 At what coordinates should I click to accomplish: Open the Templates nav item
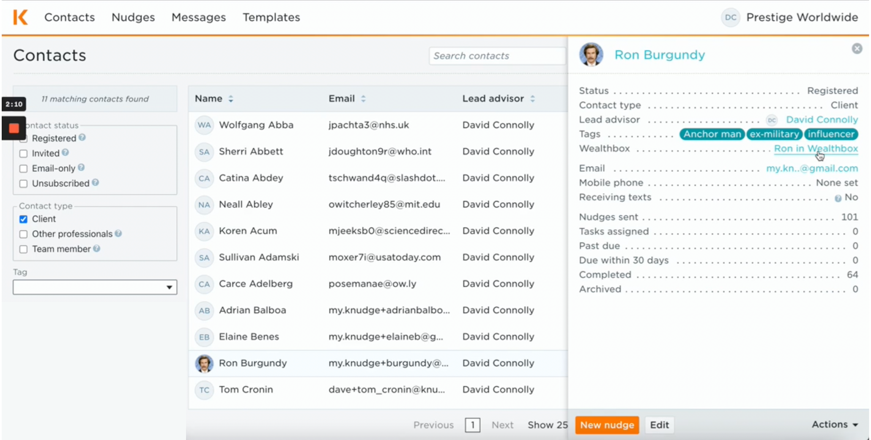(271, 17)
